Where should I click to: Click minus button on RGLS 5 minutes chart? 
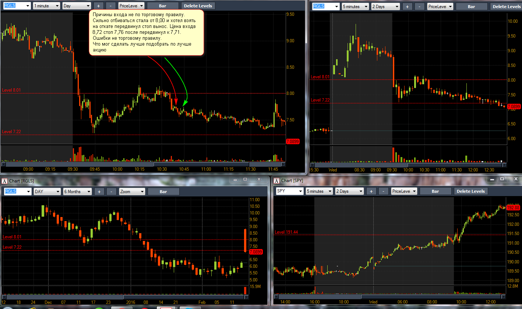tap(419, 7)
